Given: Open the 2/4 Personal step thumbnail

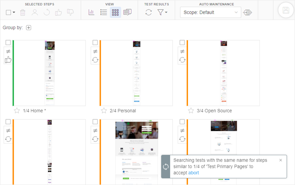Looking at the screenshot, I should click(137, 73).
